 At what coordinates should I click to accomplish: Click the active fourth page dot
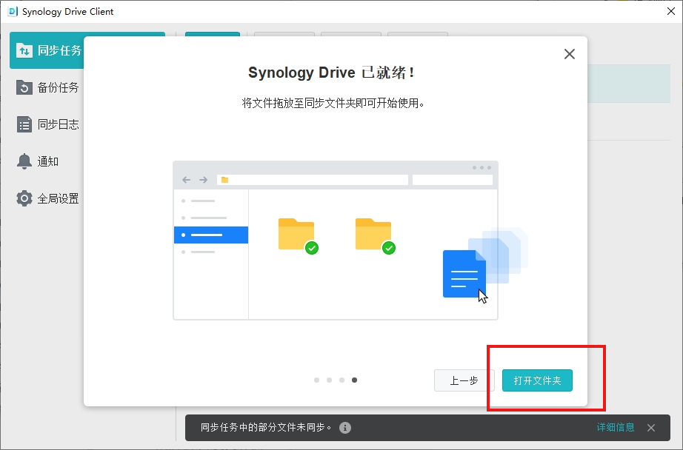click(355, 380)
